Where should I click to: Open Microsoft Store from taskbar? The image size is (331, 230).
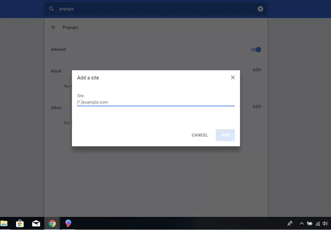[x=20, y=223]
